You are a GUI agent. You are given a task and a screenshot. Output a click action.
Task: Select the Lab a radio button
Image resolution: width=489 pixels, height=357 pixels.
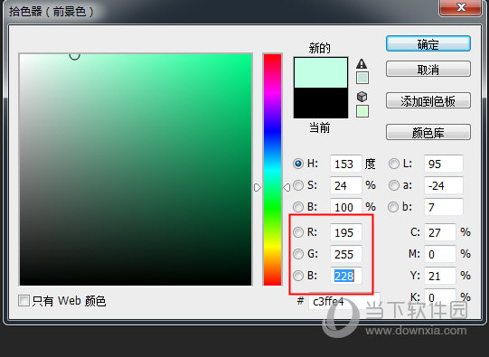[394, 185]
